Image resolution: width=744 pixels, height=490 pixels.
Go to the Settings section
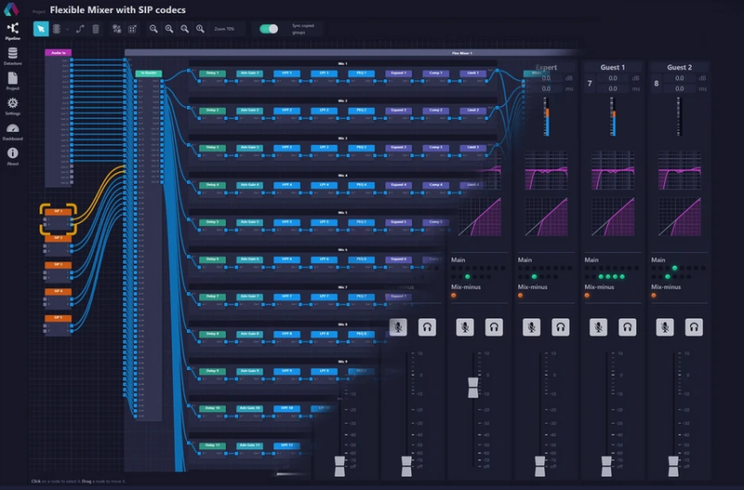(x=13, y=105)
